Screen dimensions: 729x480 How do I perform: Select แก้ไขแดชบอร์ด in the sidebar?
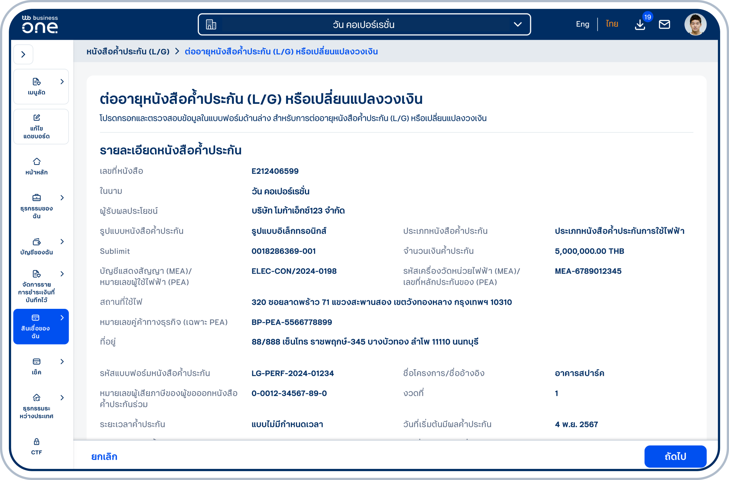(x=41, y=127)
